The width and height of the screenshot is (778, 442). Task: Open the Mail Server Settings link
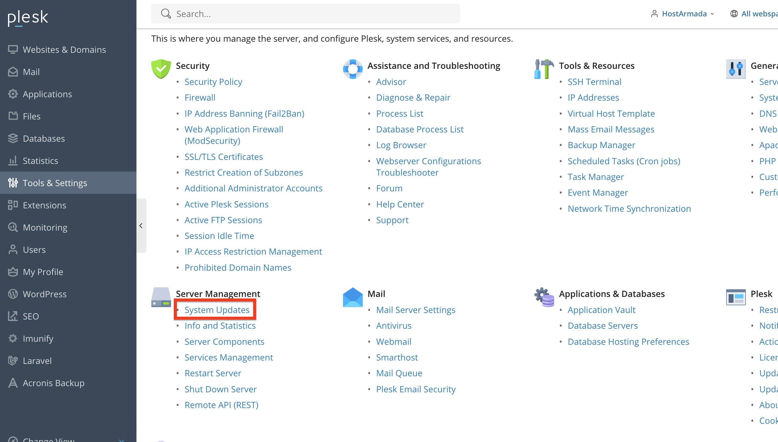pyautogui.click(x=416, y=310)
